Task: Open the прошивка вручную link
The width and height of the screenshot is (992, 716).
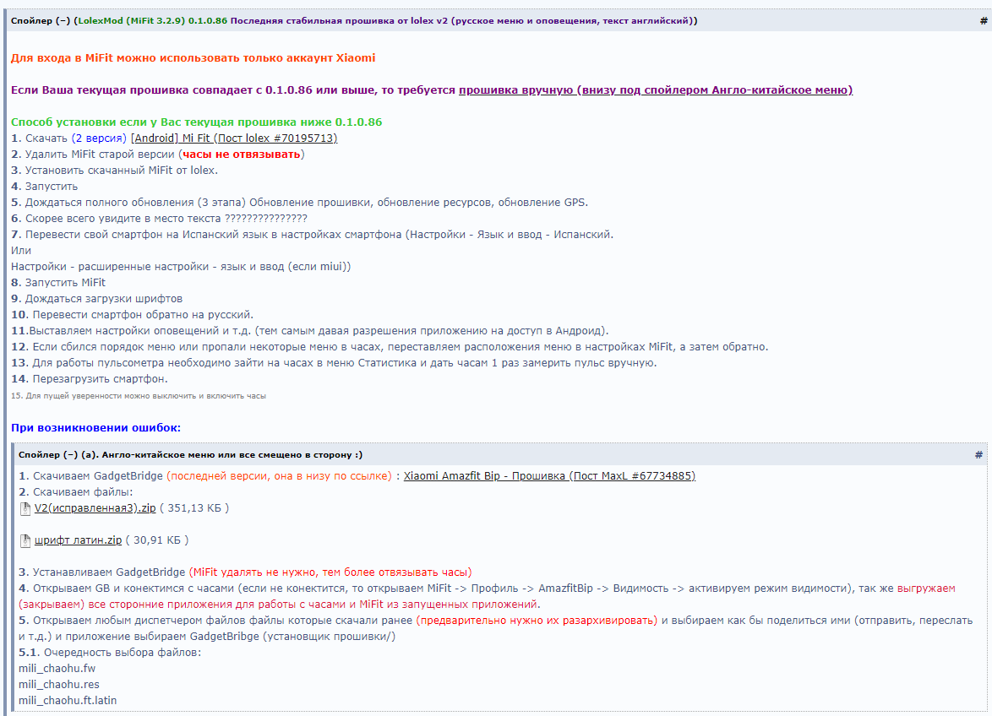Action: pyautogui.click(x=656, y=90)
